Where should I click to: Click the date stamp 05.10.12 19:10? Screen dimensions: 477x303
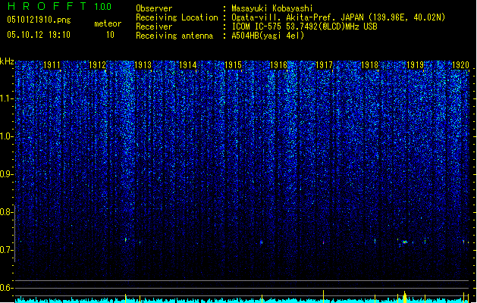(39, 35)
